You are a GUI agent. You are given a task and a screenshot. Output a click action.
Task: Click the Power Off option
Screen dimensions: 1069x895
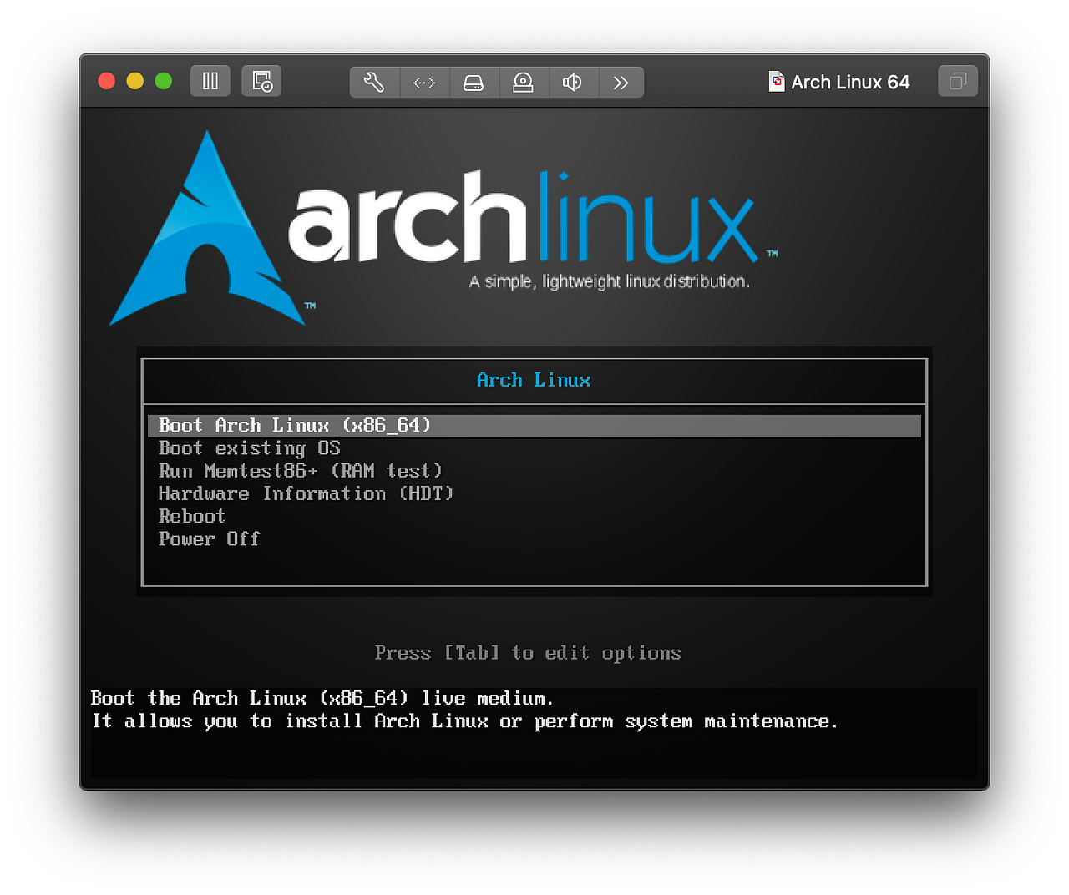click(x=209, y=539)
